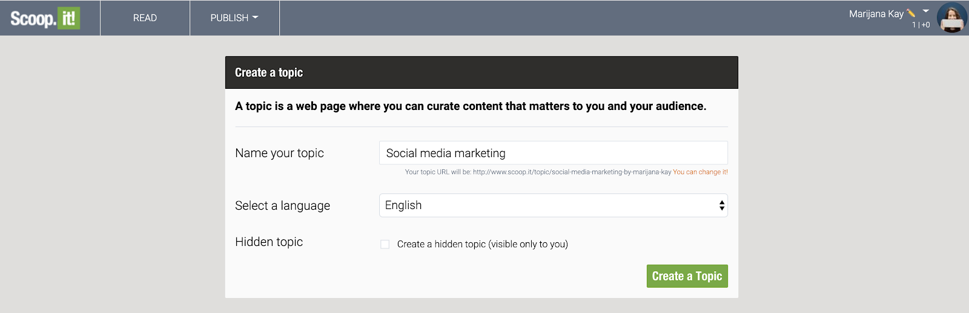Open the user profile avatar picture
Screen dimensions: 969x313
pyautogui.click(x=951, y=18)
